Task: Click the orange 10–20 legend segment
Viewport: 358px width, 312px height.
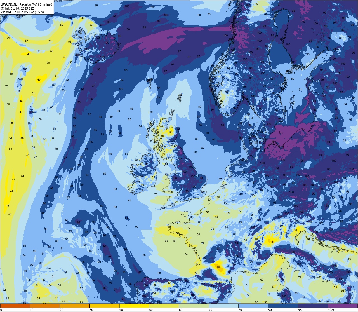Action: click(45, 306)
